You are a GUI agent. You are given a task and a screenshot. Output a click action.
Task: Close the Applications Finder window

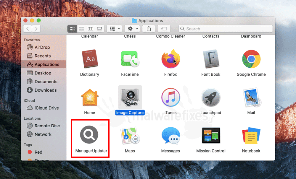[25, 20]
